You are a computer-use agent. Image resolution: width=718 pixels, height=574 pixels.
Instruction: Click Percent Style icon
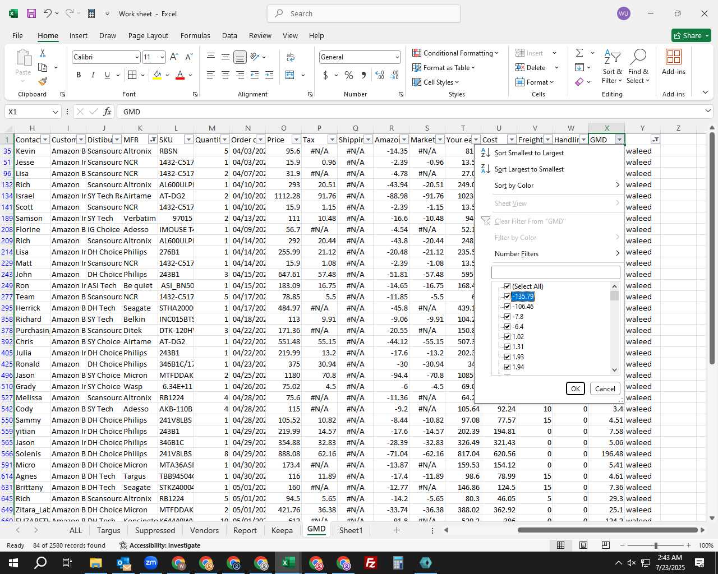click(349, 75)
